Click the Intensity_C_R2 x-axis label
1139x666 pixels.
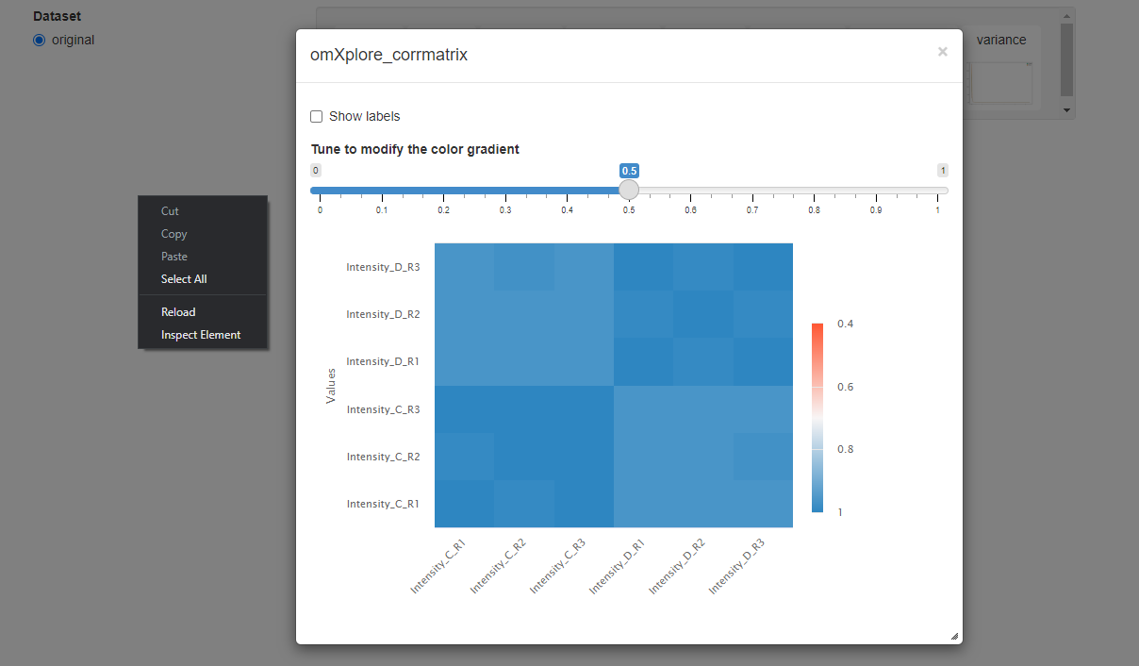pos(498,566)
